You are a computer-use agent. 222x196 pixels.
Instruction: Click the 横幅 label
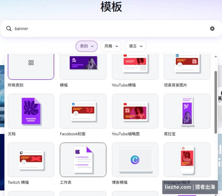coord(64,85)
